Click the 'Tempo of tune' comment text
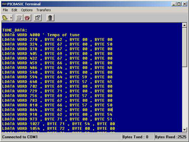The height and width of the screenshot is (142, 189). 63,35
